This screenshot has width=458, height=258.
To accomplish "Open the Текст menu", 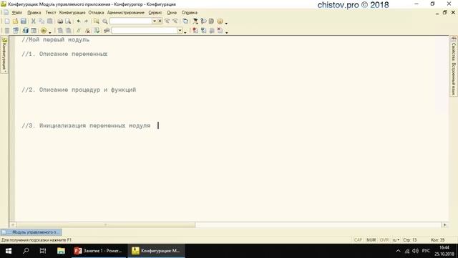I will [x=51, y=13].
